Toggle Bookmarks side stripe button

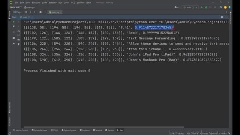[x=9, y=108]
